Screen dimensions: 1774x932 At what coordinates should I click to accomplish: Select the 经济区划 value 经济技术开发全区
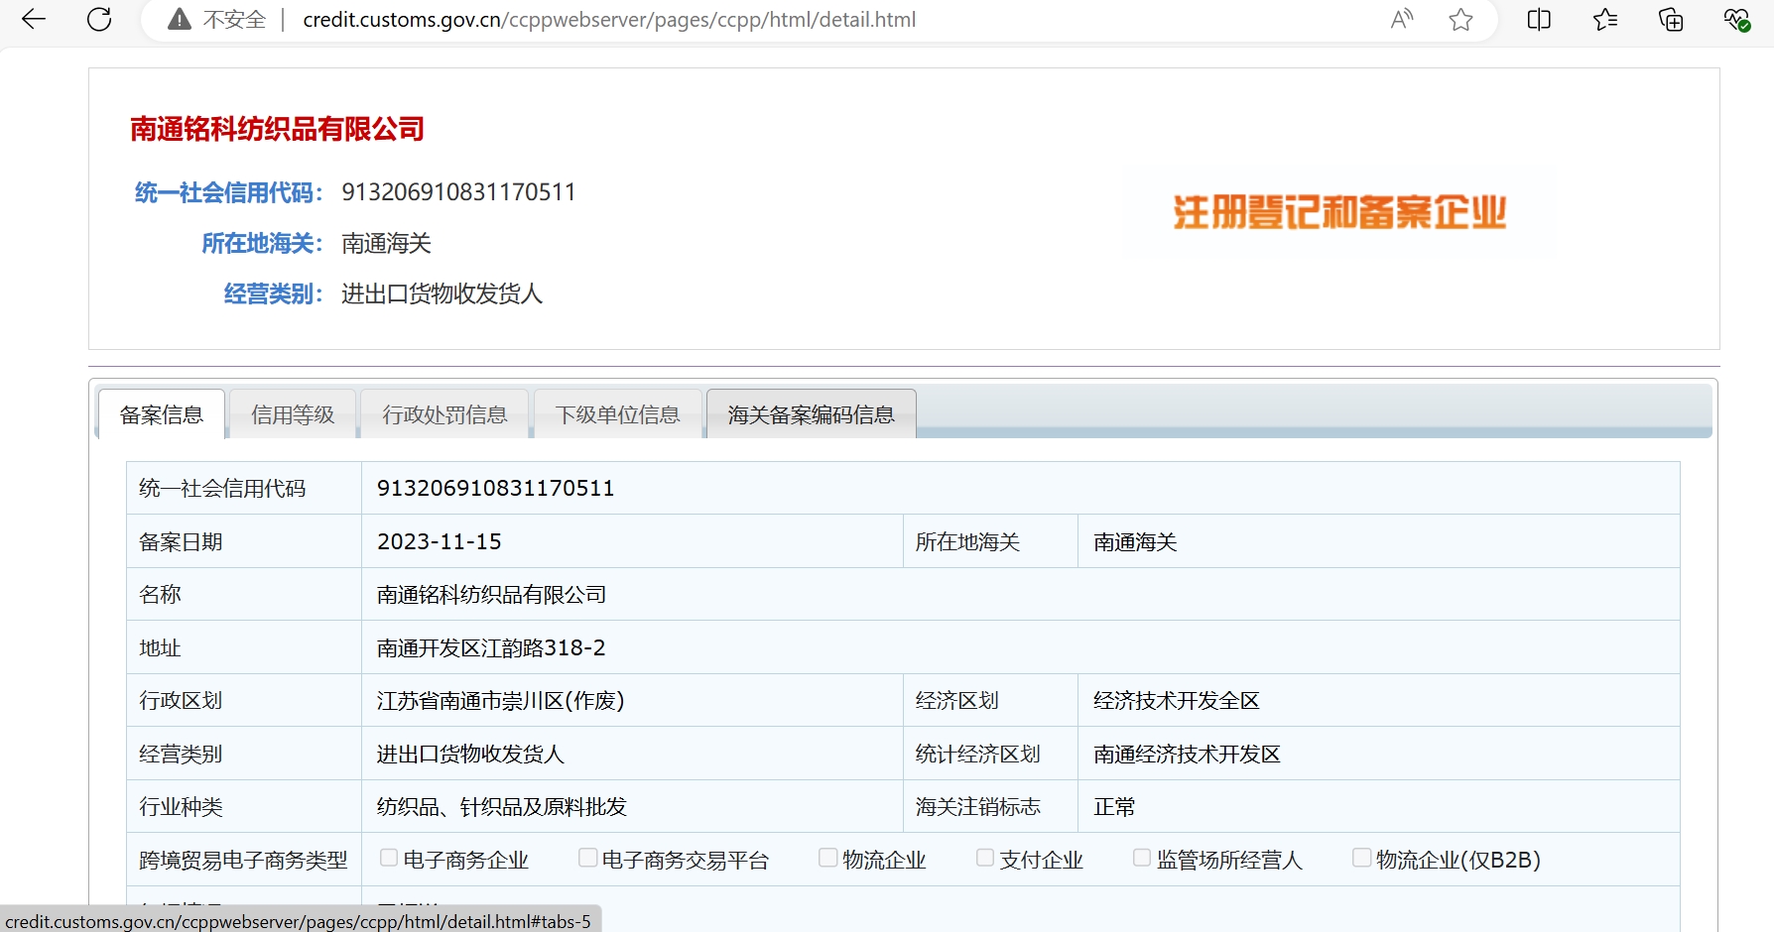pyautogui.click(x=1177, y=701)
